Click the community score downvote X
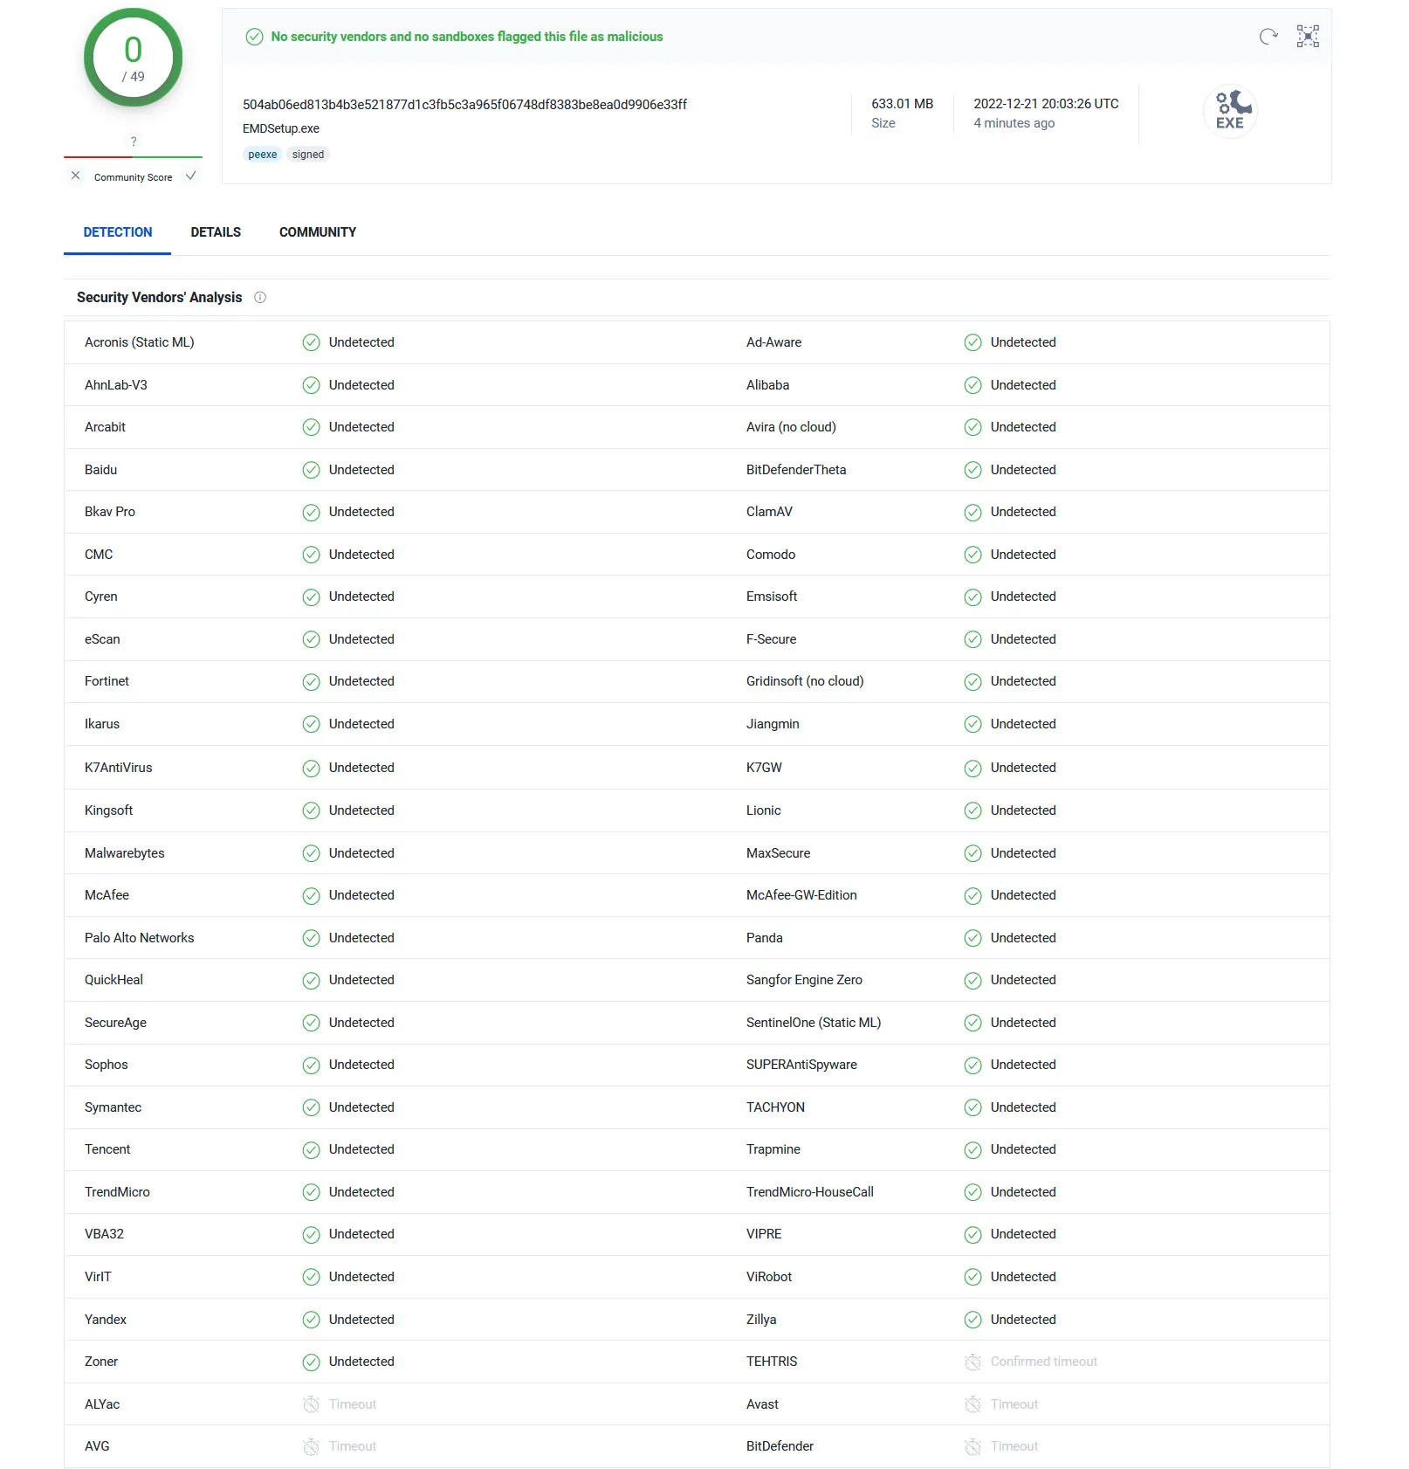1409x1469 pixels. tap(76, 176)
